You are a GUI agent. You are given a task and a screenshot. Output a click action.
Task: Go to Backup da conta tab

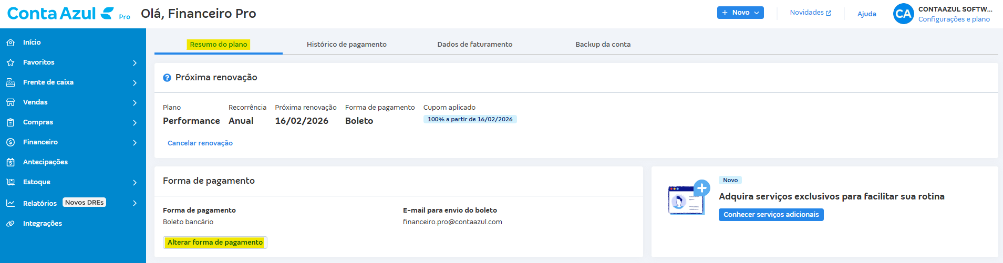[603, 45]
